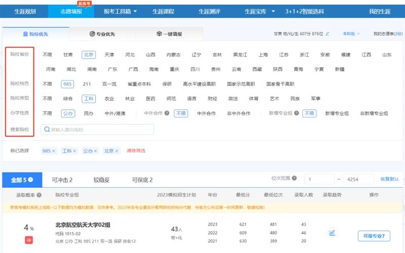Image resolution: width=405 pixels, height=253 pixels.
Task: Remove the 985 filter tag
Action: (54, 151)
